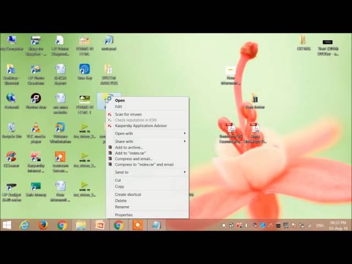Expand the Open with submenu arrow
352x264 pixels.
185,133
